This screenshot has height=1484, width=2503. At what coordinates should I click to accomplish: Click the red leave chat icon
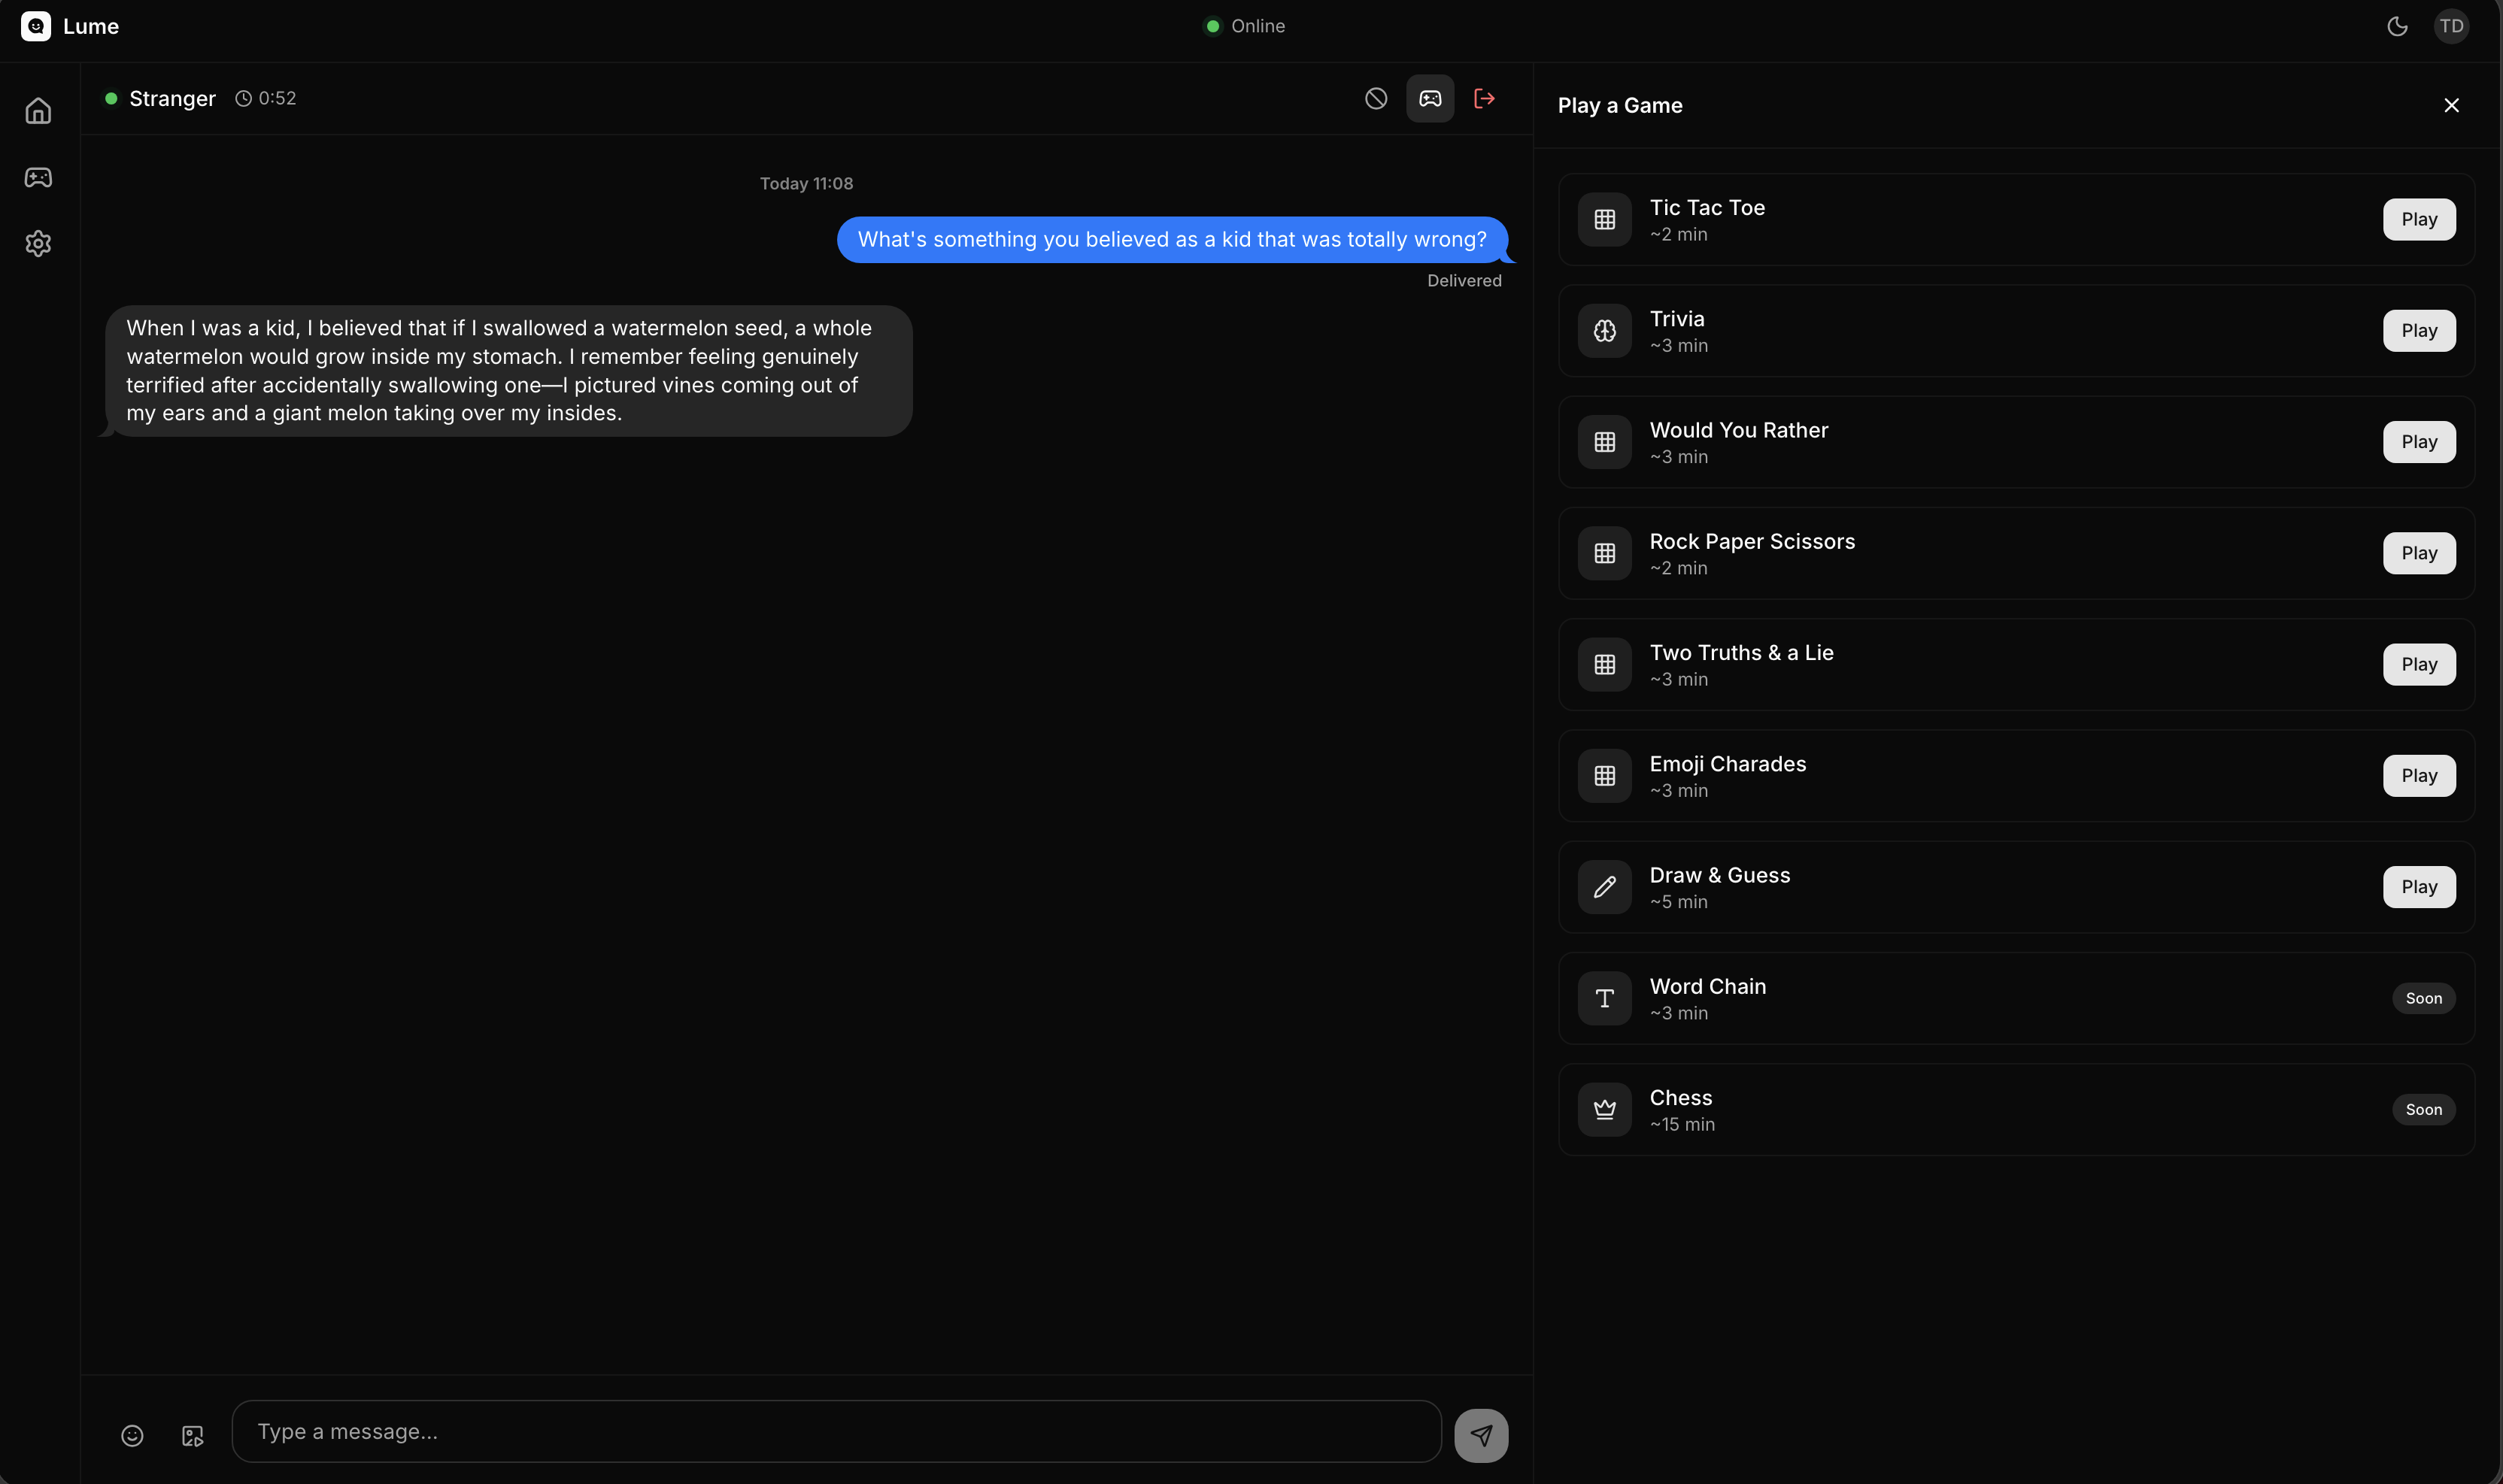(x=1485, y=98)
